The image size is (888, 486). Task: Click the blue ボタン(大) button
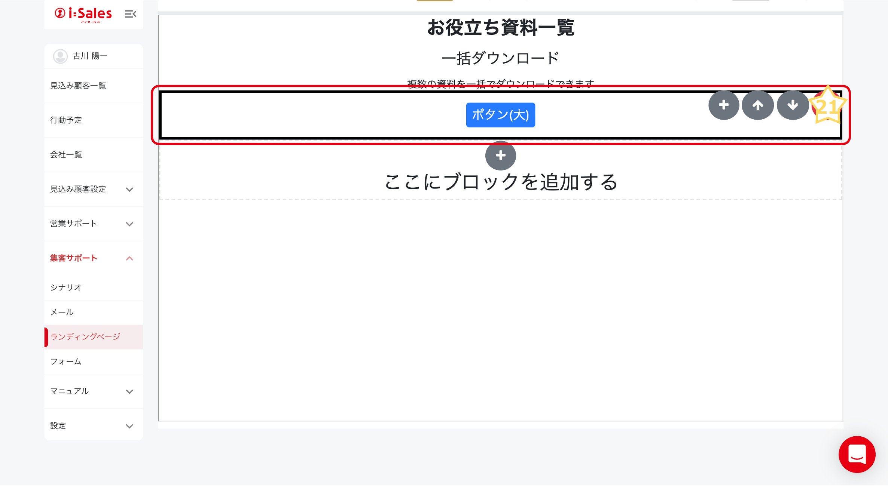500,115
